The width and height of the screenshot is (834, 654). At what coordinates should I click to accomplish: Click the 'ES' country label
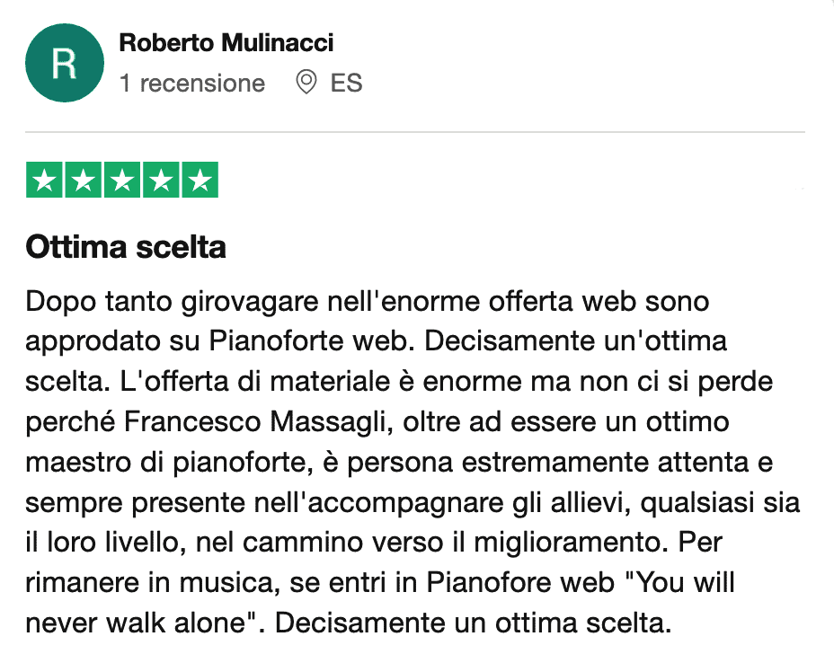pos(346,84)
